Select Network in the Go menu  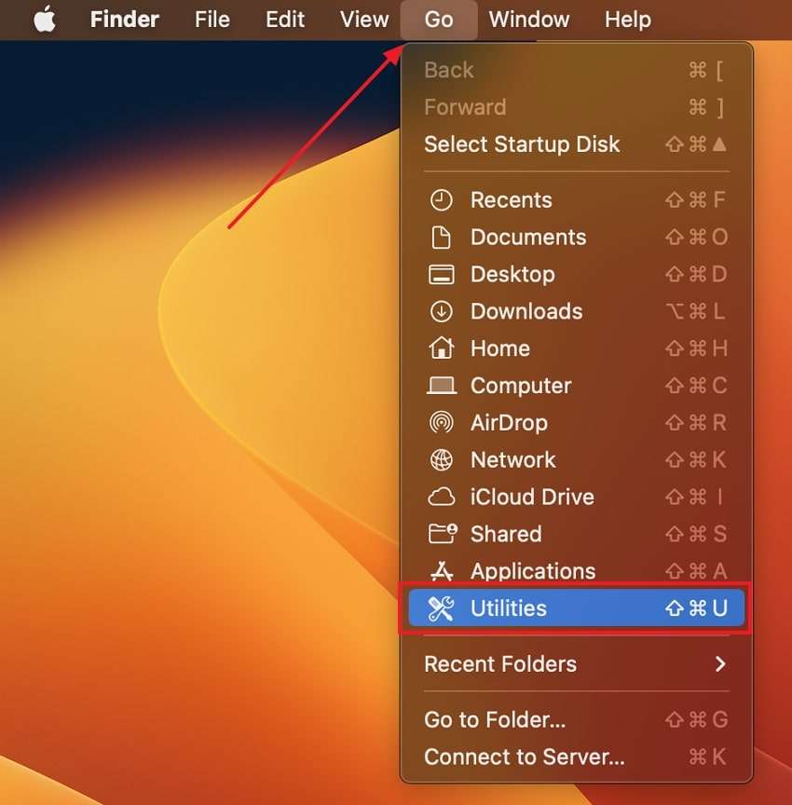tap(576, 459)
